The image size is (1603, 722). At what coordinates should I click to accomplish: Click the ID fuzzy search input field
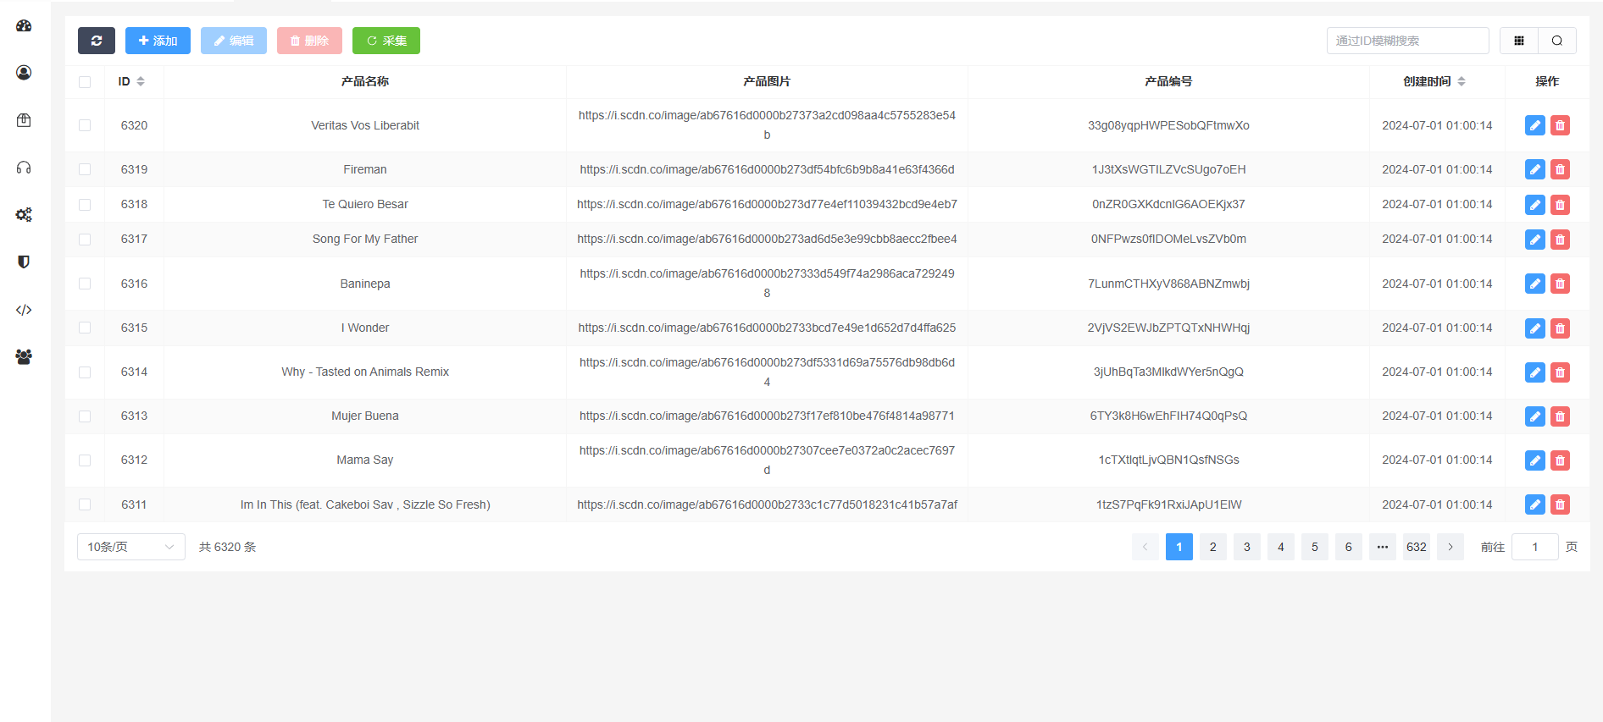click(x=1406, y=41)
